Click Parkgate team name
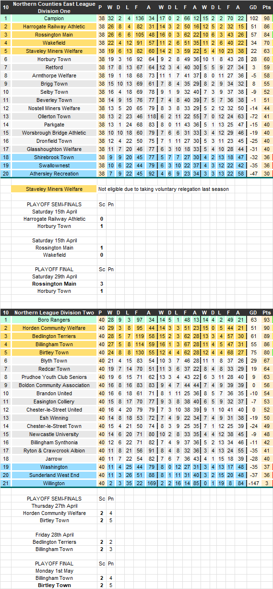Viewport: 273px width, 589px height. [54, 125]
